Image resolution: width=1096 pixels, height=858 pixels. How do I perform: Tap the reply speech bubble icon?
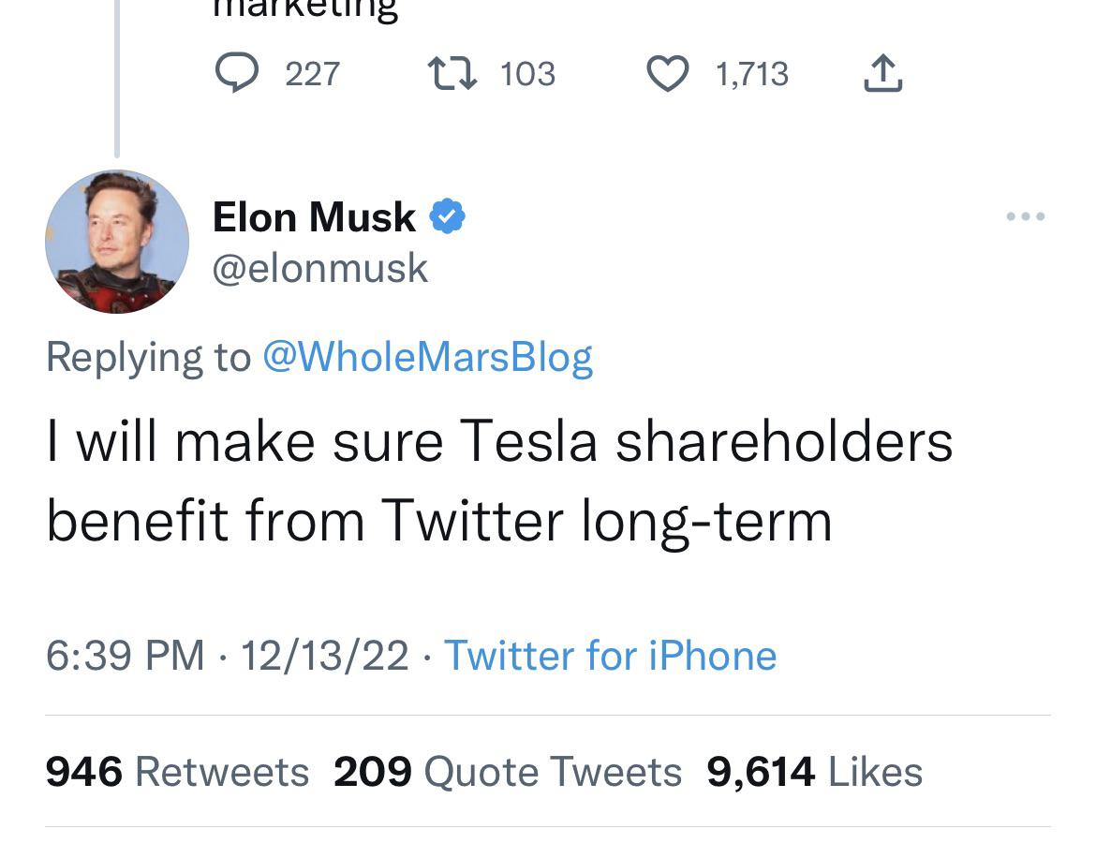click(237, 73)
